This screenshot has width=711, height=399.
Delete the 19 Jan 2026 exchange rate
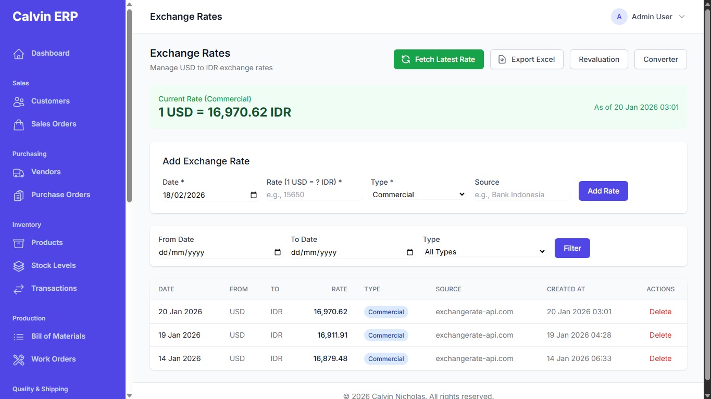[x=660, y=335]
